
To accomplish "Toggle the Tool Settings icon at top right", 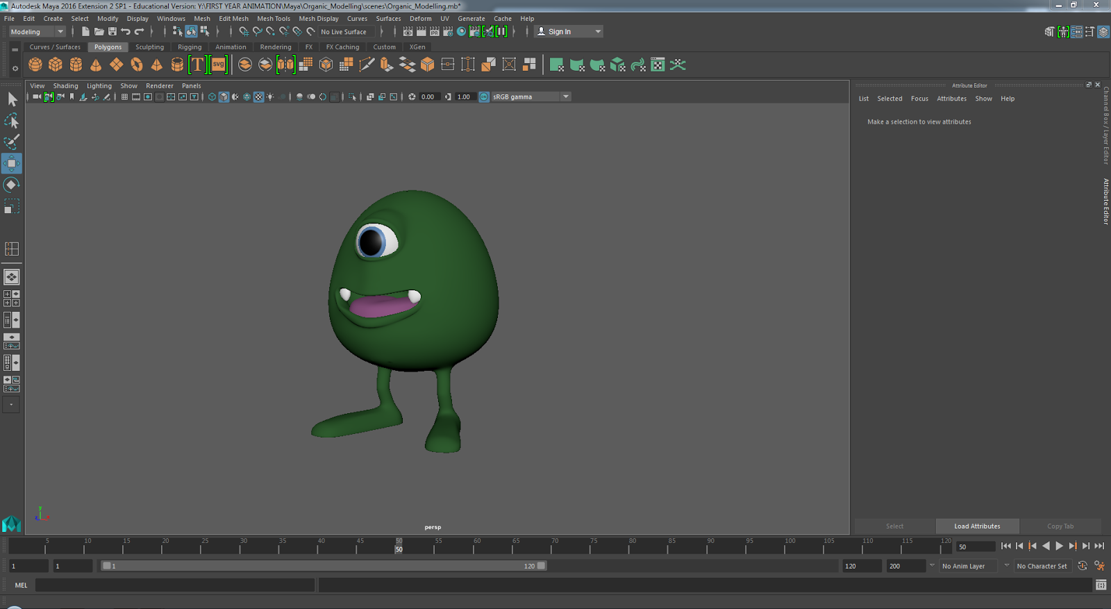I will tap(1090, 31).
